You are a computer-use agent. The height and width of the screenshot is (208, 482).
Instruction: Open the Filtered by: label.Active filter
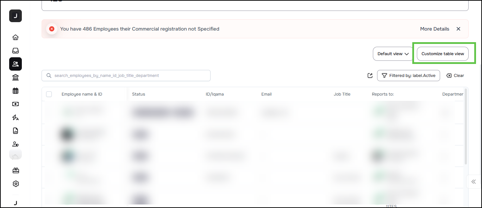[x=408, y=76]
